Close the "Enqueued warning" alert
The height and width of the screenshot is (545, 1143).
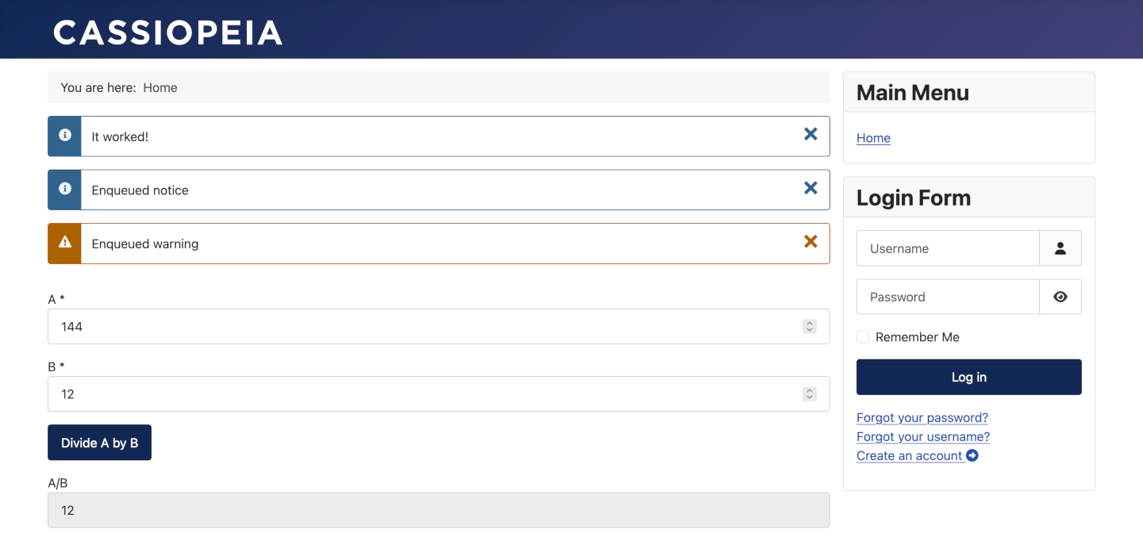tap(810, 242)
